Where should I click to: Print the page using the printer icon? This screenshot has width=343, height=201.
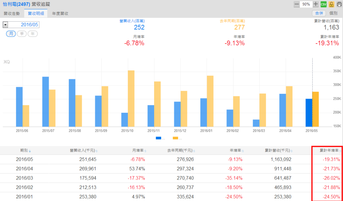tap(339, 4)
